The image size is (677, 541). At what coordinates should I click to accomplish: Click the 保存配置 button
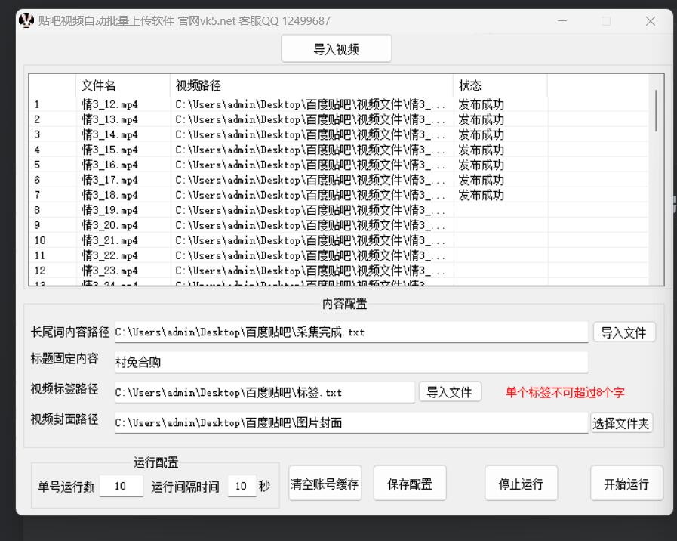pyautogui.click(x=410, y=483)
